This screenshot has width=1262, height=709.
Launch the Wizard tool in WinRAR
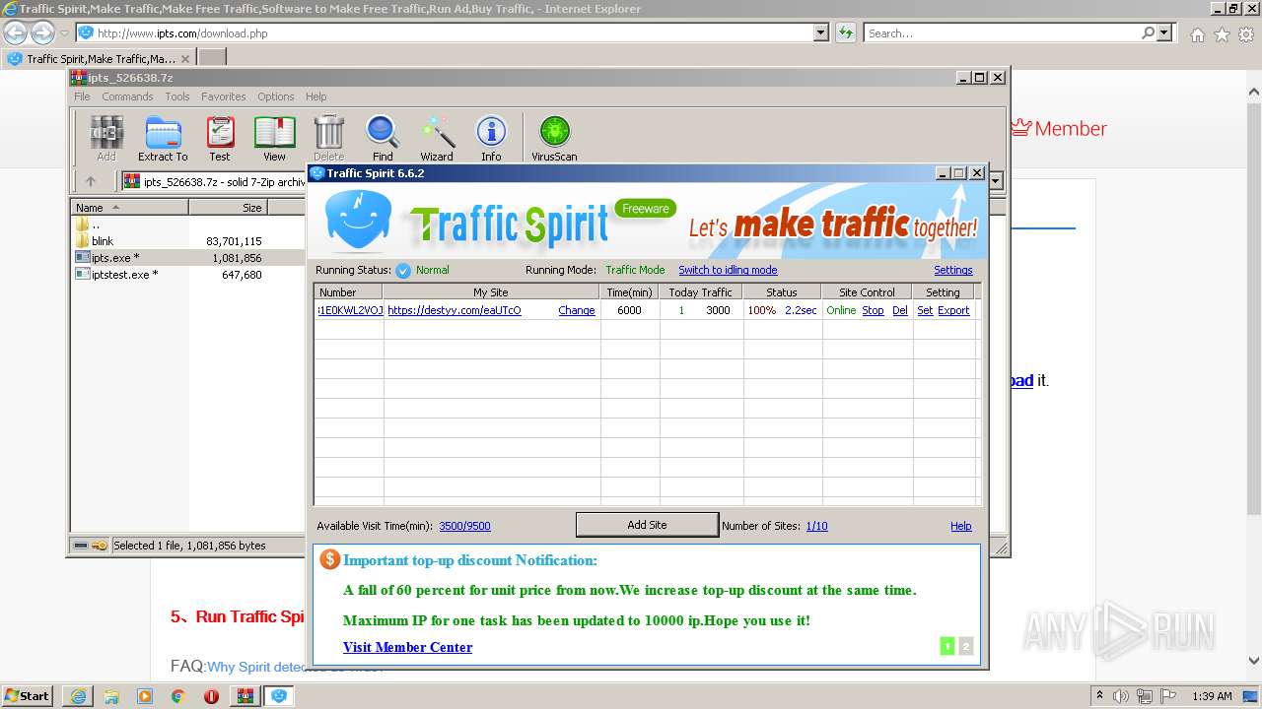[x=437, y=138]
